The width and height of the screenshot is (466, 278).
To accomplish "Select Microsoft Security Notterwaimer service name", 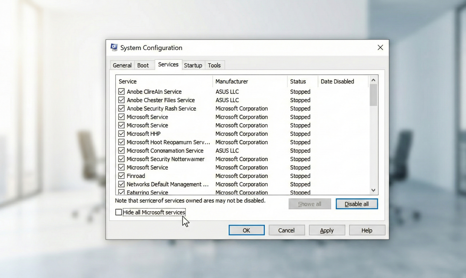I will [x=165, y=159].
